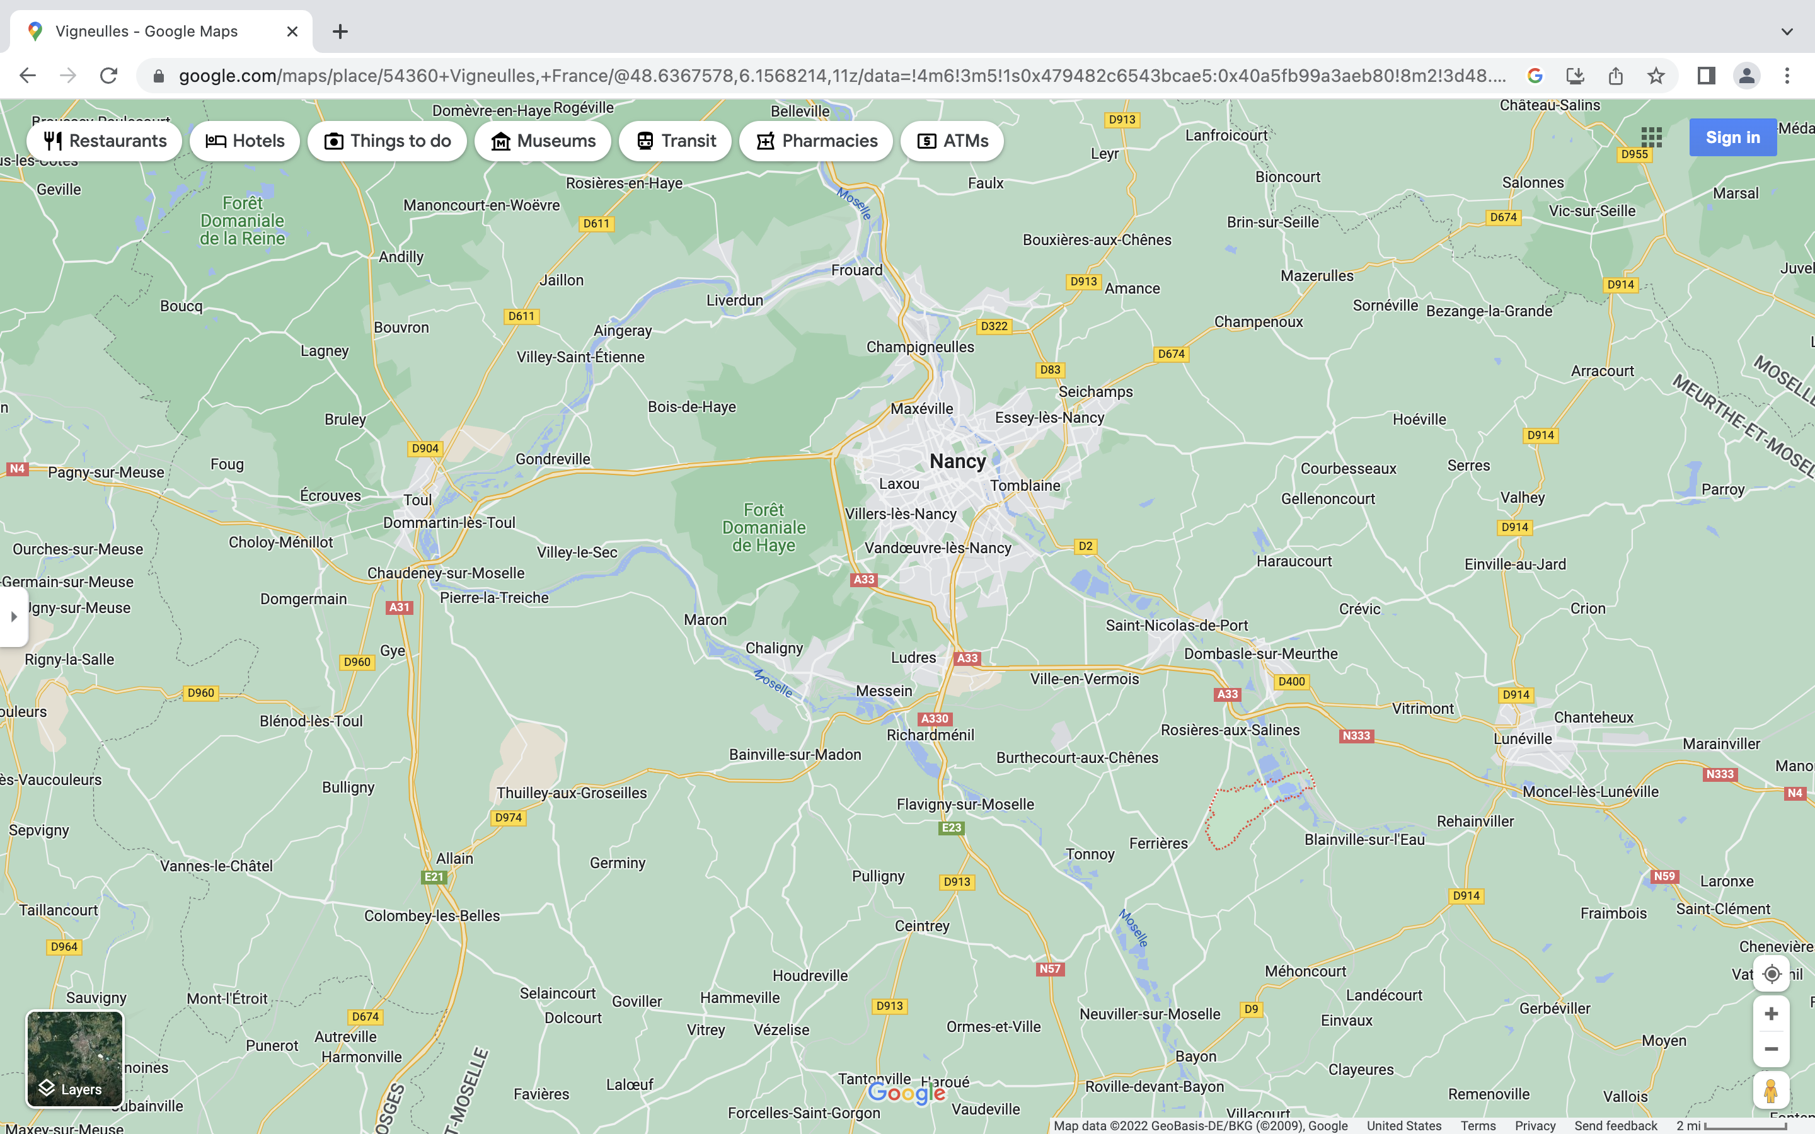Show your location with the target icon
The width and height of the screenshot is (1815, 1134).
(1771, 973)
